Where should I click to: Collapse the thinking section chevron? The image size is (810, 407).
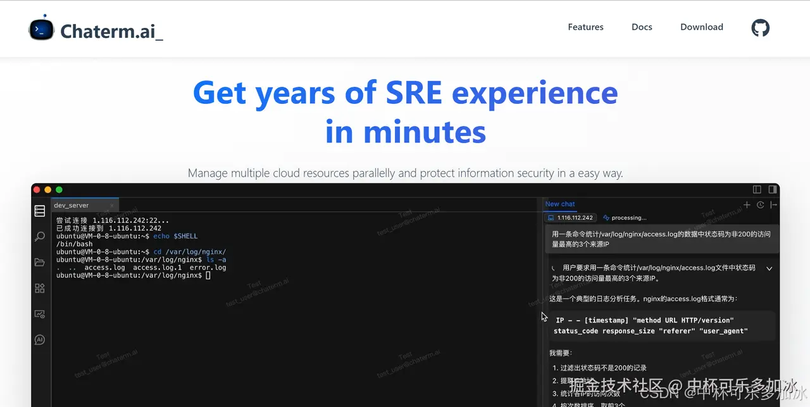(769, 268)
